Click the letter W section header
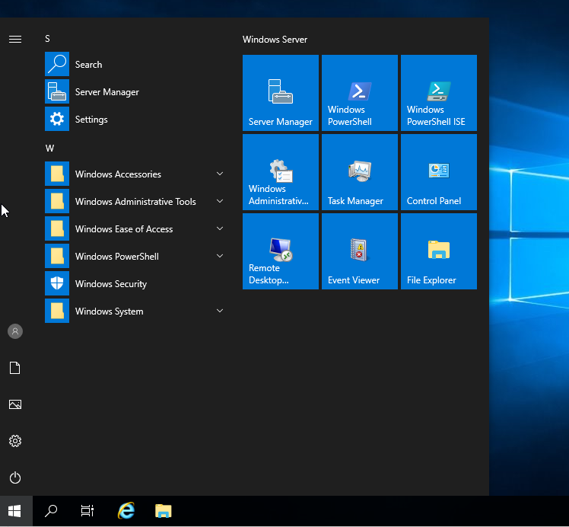 coord(49,149)
